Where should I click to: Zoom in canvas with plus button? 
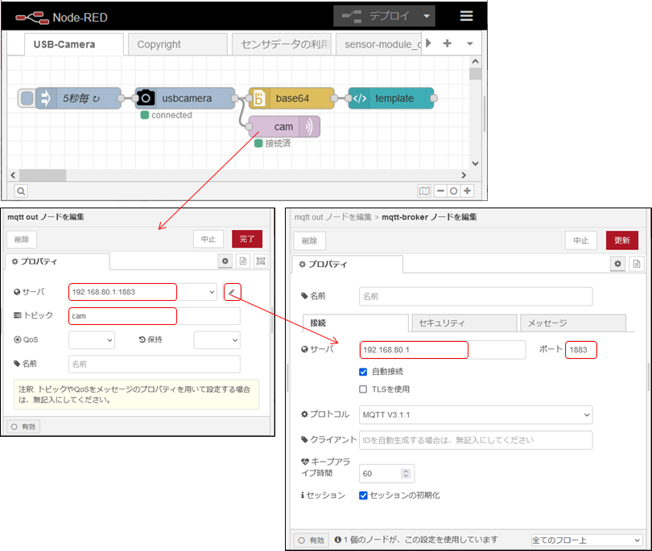click(x=468, y=191)
